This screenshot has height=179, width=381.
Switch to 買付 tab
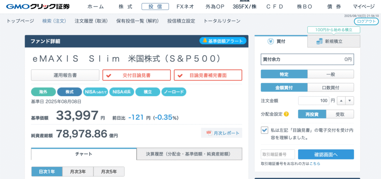[x=281, y=41]
